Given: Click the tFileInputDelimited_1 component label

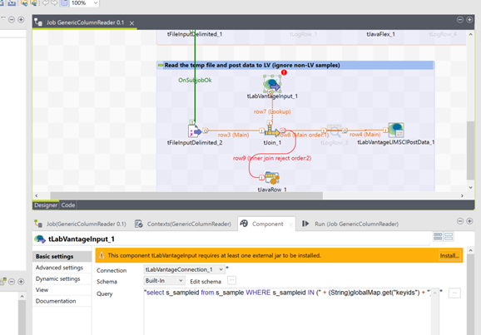Looking at the screenshot, I should pos(195,34).
